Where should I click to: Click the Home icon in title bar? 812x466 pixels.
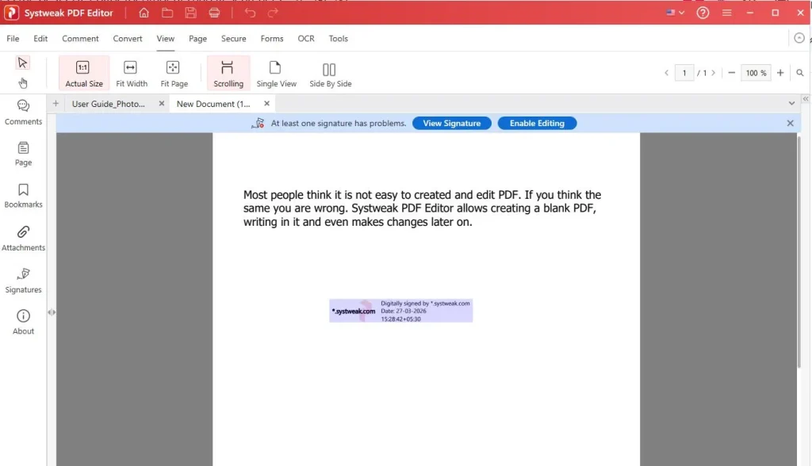144,13
